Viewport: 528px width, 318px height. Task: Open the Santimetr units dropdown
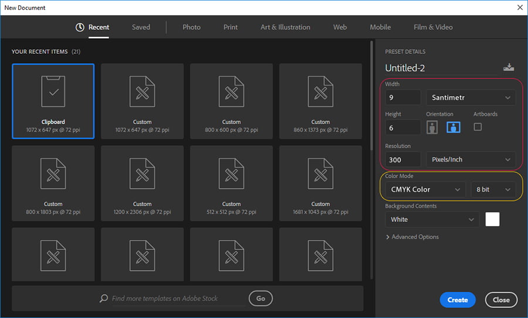[471, 98]
